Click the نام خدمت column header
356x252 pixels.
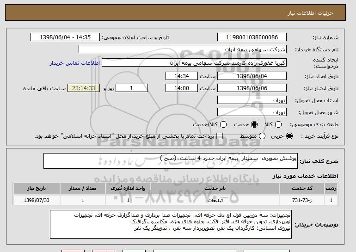(215, 189)
